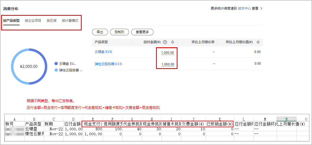
Task: Click the 现金支付 cell showing 800
Action: coord(93,129)
